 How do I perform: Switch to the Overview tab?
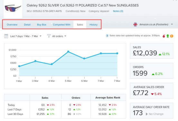tap(12, 25)
